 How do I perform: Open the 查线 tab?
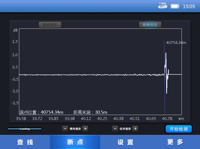[x=25, y=142]
